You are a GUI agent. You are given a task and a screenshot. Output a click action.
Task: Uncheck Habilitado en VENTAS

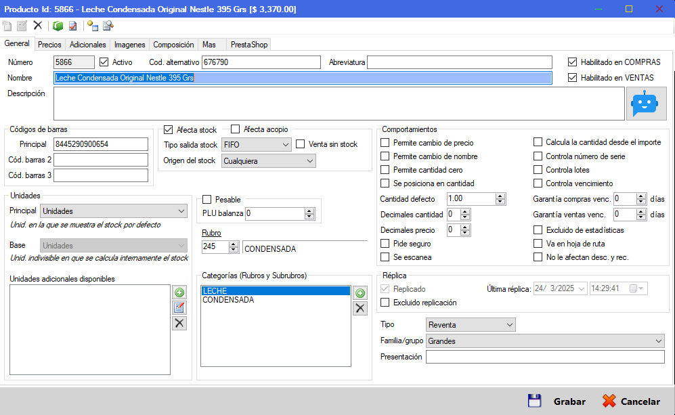tap(572, 77)
